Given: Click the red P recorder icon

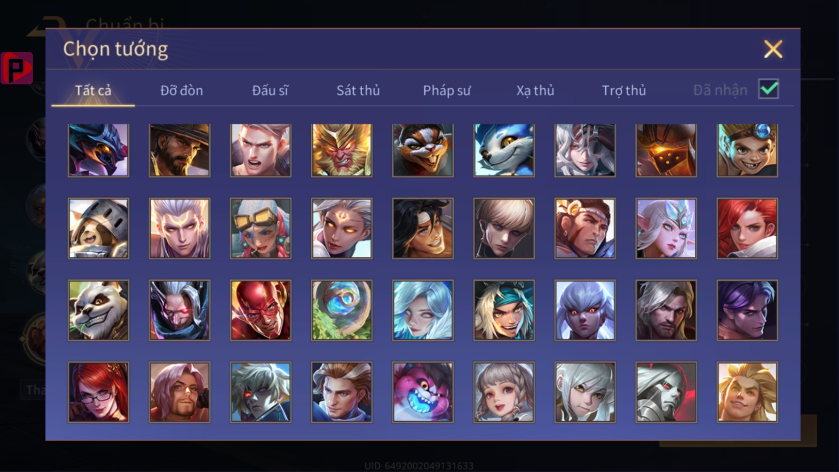Looking at the screenshot, I should (x=17, y=68).
